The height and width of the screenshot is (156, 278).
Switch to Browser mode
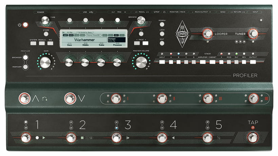point(25,57)
